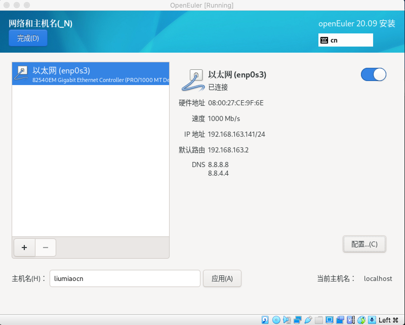The height and width of the screenshot is (325, 405).
Task: Click the USB devices status icon
Action: pos(308,320)
